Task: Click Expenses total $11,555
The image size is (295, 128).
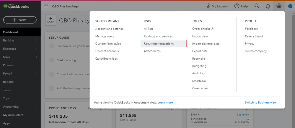Action: [x=128, y=115]
